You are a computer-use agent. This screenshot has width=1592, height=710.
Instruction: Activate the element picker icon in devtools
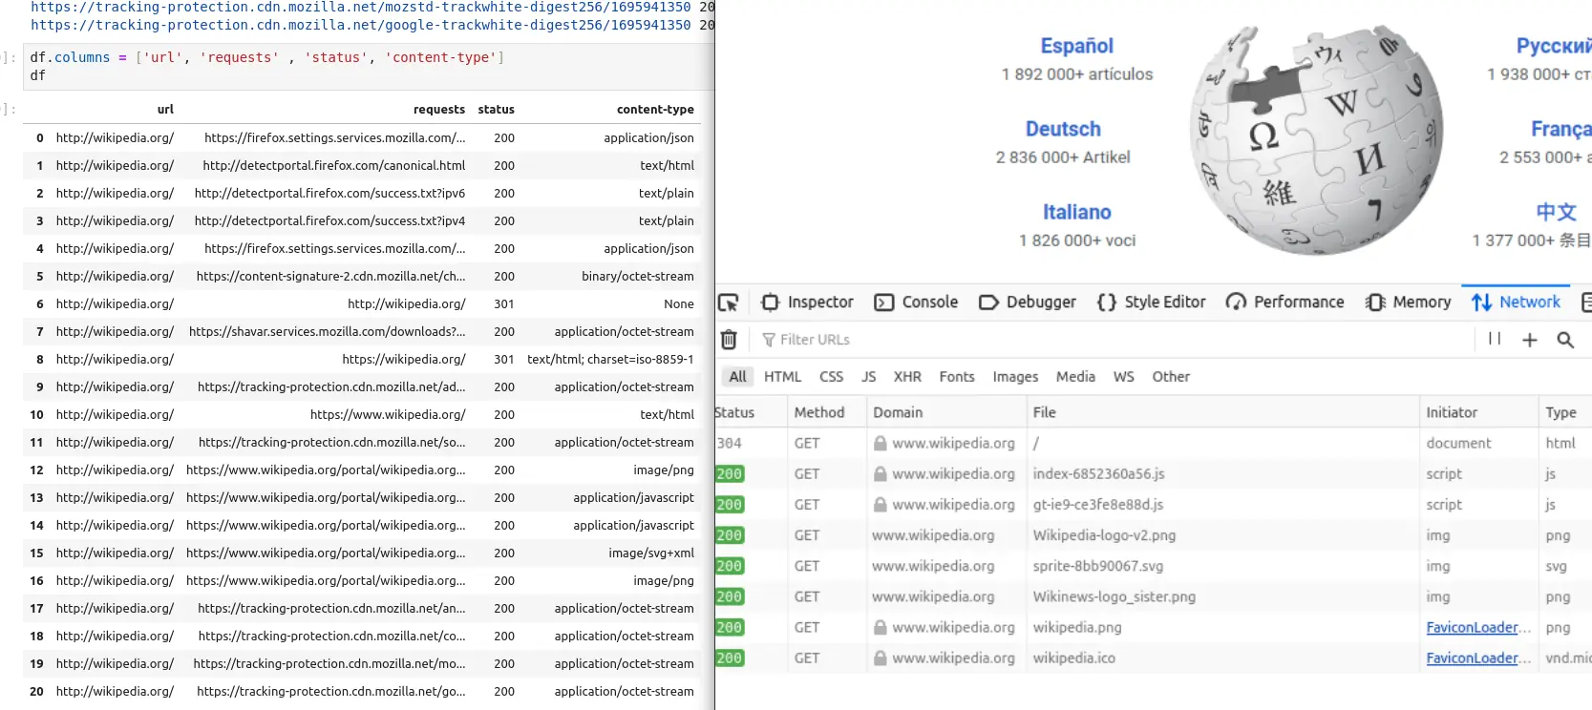729,303
